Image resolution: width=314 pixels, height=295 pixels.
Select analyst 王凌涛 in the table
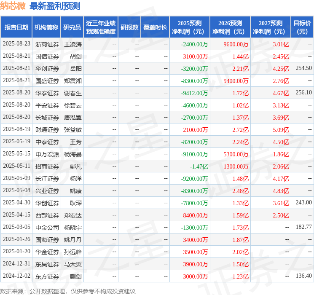click(x=72, y=44)
